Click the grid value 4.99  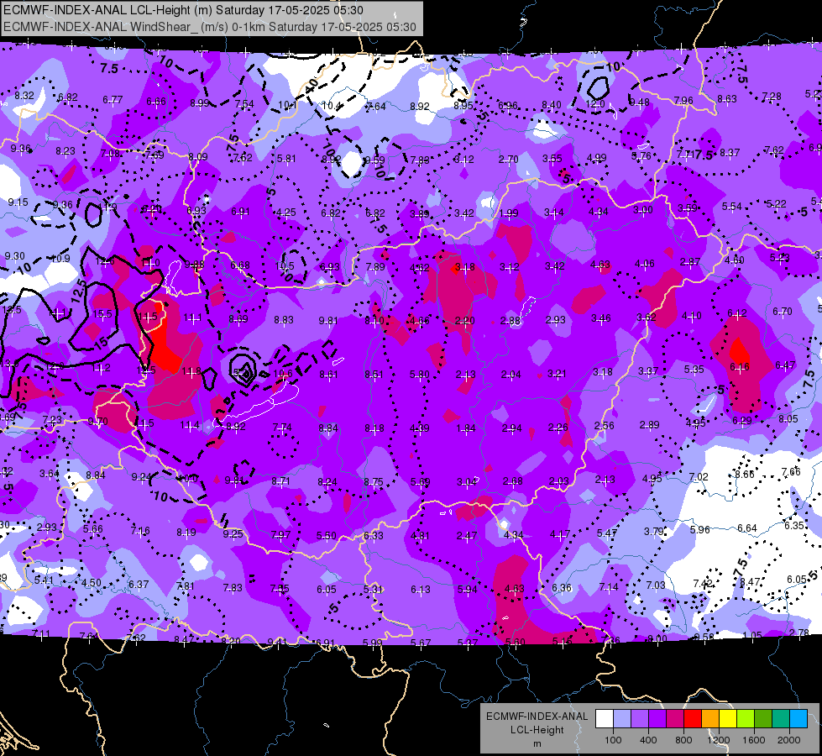[597, 157]
